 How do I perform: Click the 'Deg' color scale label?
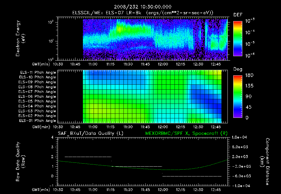point(238,69)
